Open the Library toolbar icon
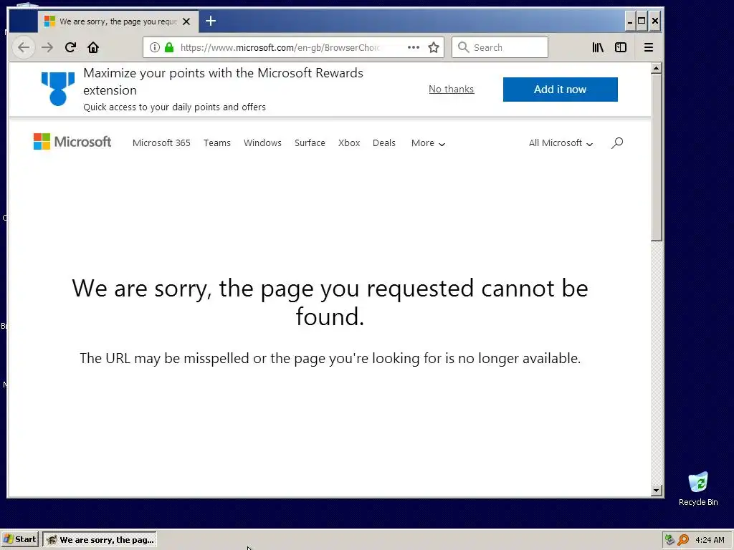The image size is (734, 550). click(x=598, y=47)
